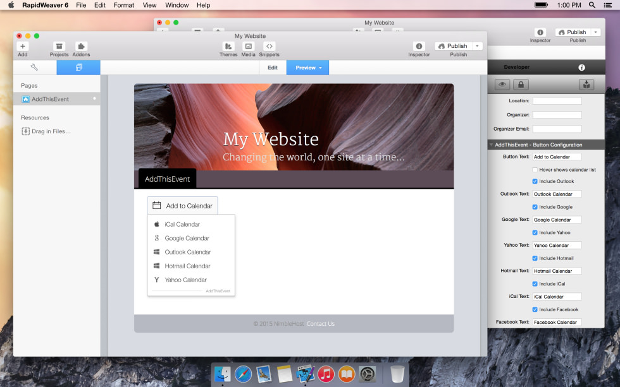
Task: Open the Snippets code icon
Action: coord(270,46)
